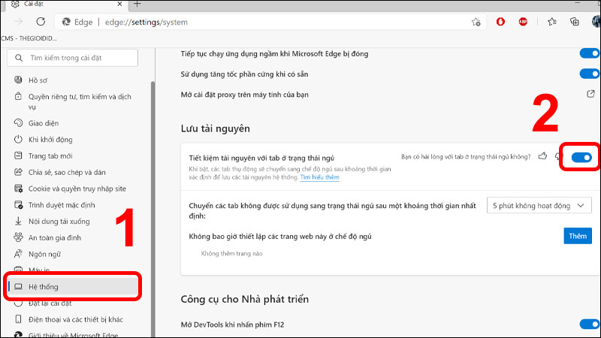This screenshot has width=601, height=338.
Task: Open the red ABP adblock extension icon
Action: 523,22
